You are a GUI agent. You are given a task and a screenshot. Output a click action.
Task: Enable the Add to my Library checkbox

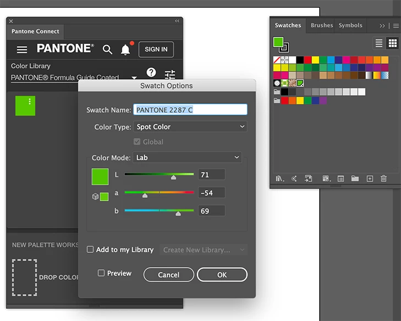tap(90, 250)
